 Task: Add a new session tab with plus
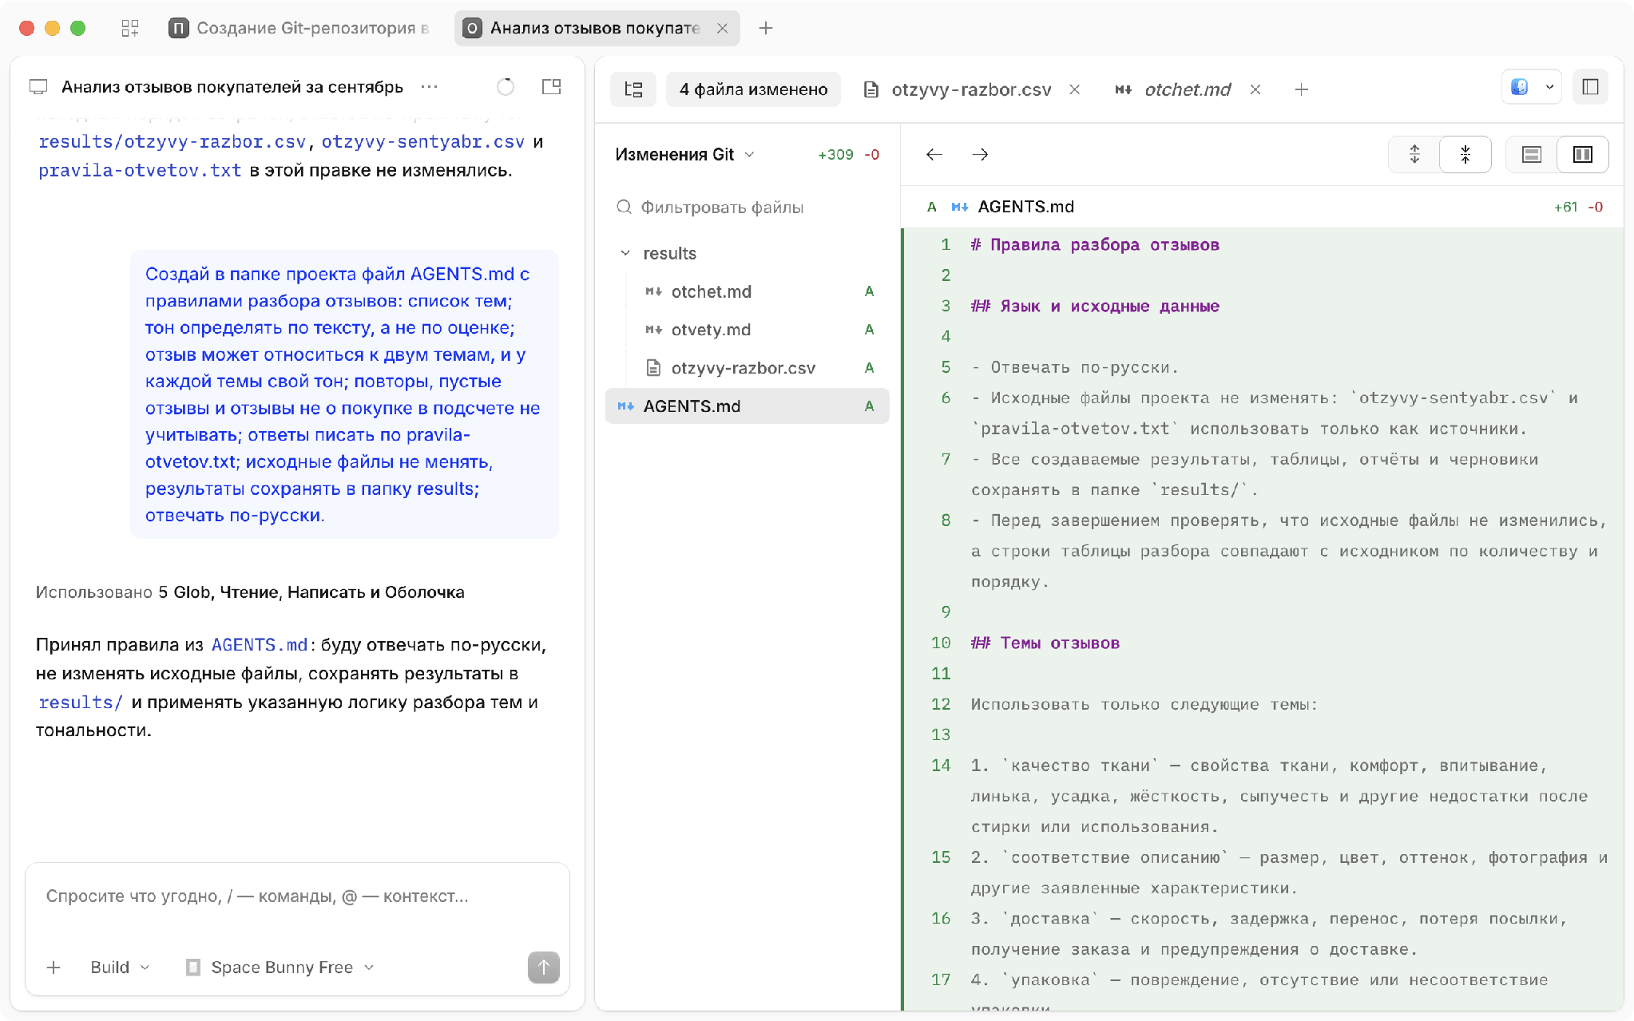pyautogui.click(x=766, y=28)
